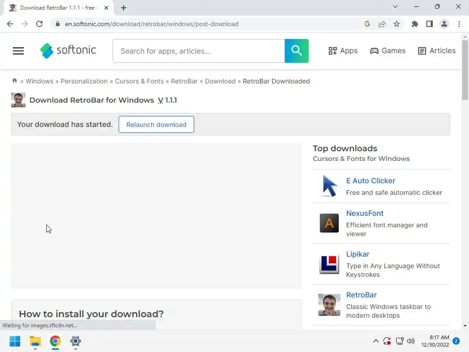Open Windows Start menu
This screenshot has width=469, height=352.
15,341
